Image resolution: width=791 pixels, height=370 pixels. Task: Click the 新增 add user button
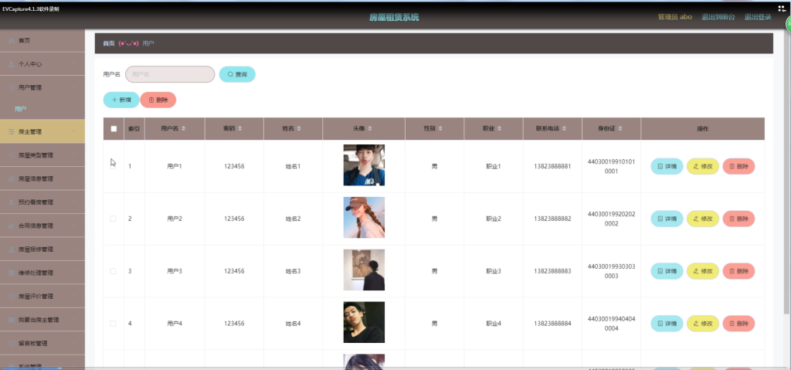coord(121,100)
